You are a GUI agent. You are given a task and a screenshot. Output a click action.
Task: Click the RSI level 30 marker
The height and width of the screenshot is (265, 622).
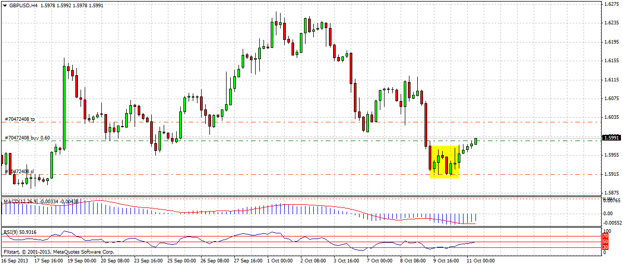pyautogui.click(x=606, y=247)
